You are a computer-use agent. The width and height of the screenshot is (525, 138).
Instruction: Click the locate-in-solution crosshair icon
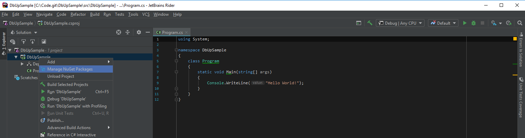pos(119,32)
